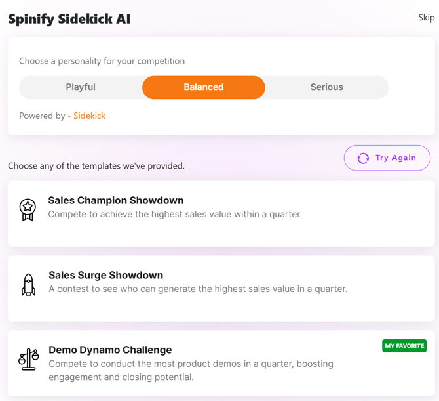The width and height of the screenshot is (439, 401).
Task: Choose the Sales Champion Showdown template title
Action: pos(116,201)
